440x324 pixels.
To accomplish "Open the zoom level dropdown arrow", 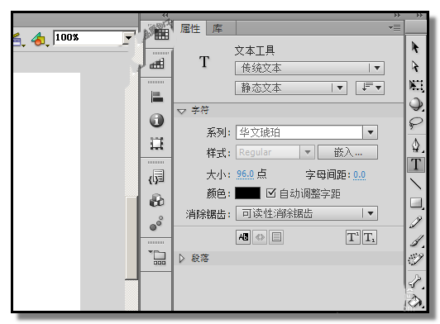I will pos(128,37).
